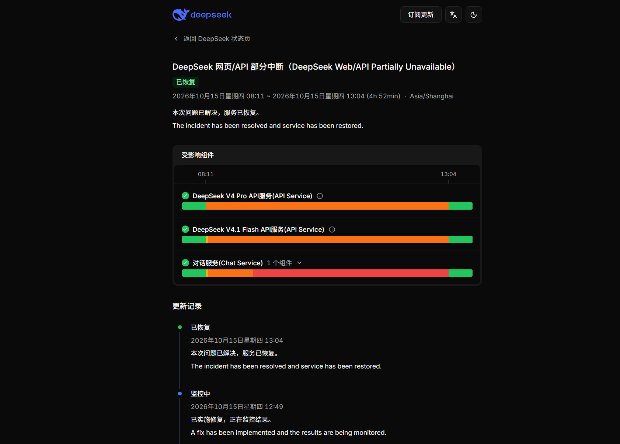The width and height of the screenshot is (620, 444).
Task: Click the 已实施修复，正在监控结果 text
Action: coord(231,420)
